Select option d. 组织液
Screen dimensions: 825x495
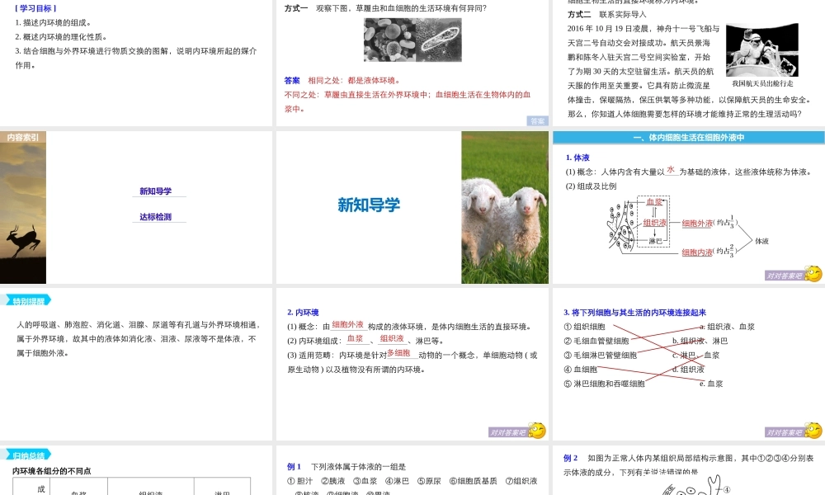point(688,370)
